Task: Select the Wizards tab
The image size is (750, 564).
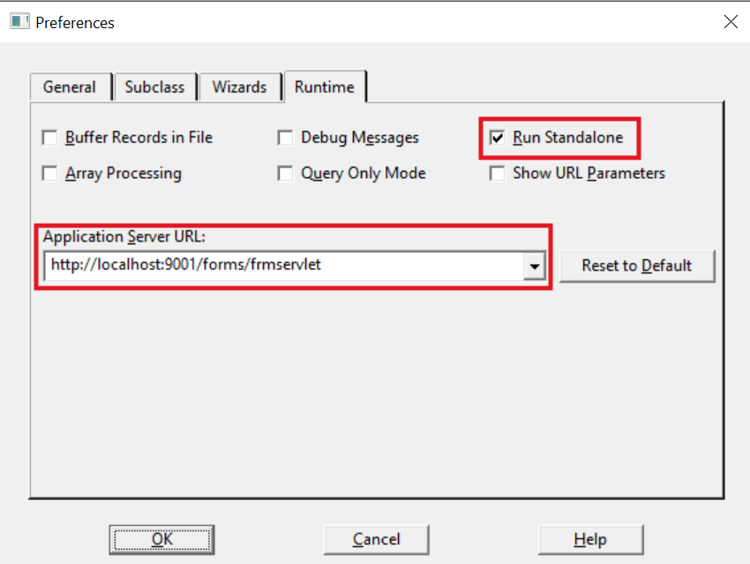Action: point(239,87)
